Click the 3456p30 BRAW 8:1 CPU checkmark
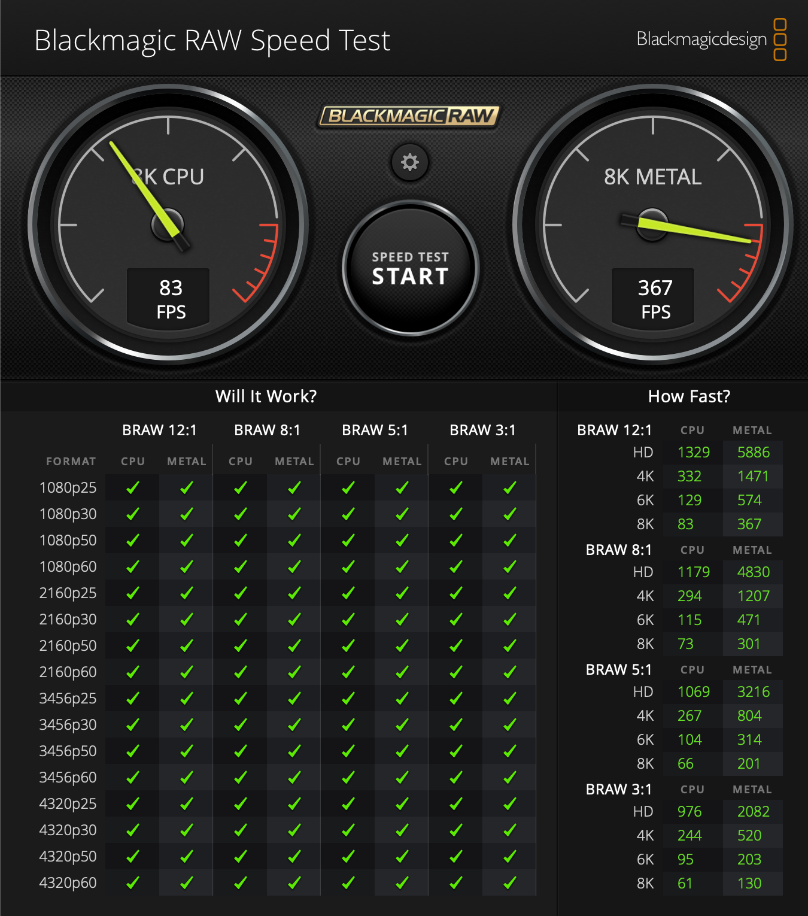 point(241,725)
